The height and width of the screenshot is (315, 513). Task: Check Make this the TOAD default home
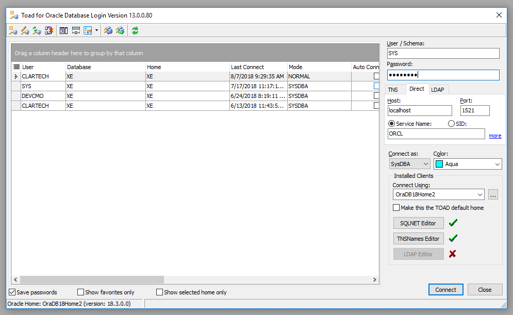point(396,208)
